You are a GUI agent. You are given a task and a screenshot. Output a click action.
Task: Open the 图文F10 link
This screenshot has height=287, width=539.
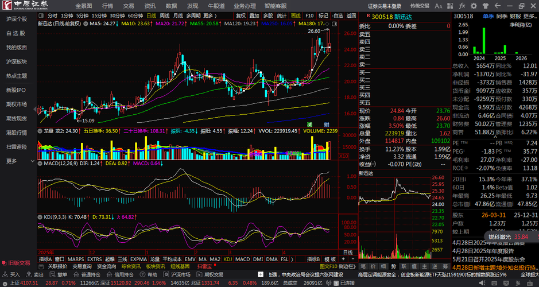point(329,266)
